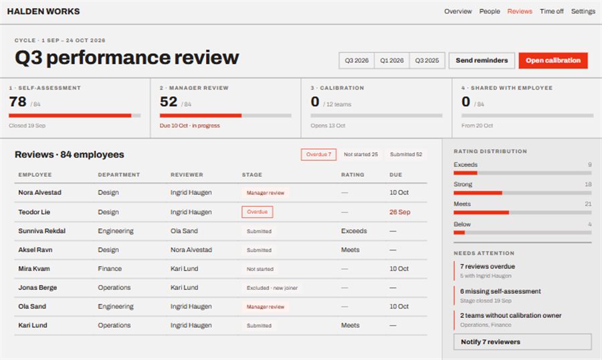Switch cycle to Q3 2025
This screenshot has width=602, height=360.
(427, 61)
